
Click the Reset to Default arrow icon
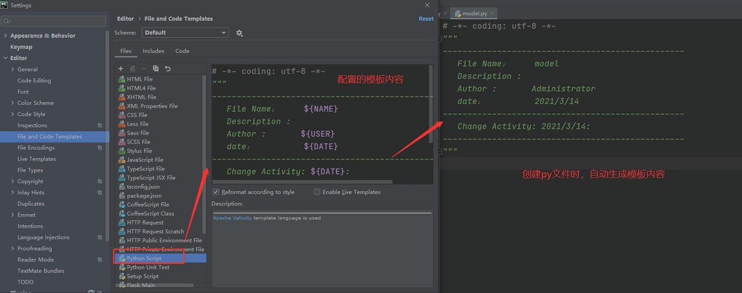pos(168,68)
